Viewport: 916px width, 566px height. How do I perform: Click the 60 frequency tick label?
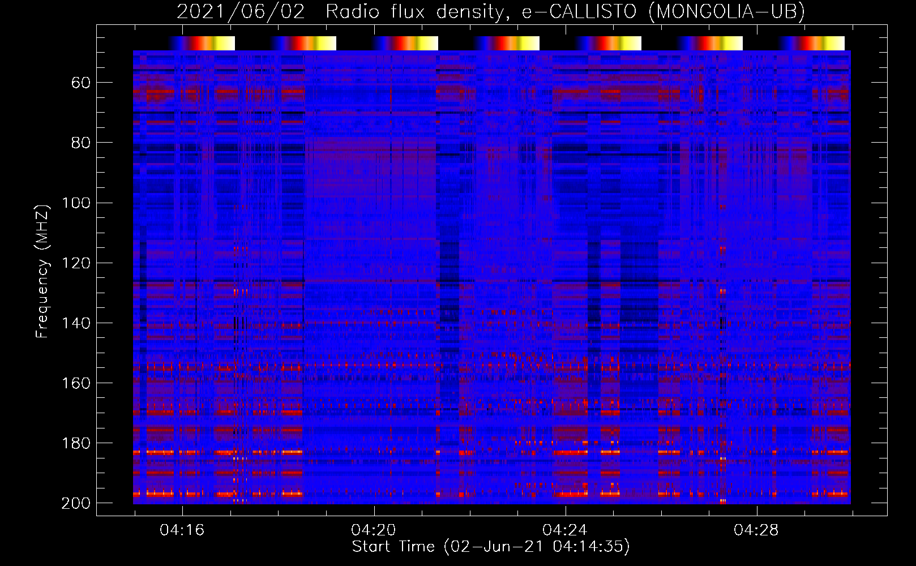tap(81, 83)
